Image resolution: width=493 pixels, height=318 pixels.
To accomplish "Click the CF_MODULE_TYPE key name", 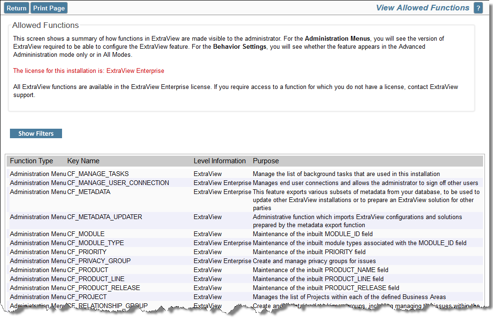I will 96,243.
